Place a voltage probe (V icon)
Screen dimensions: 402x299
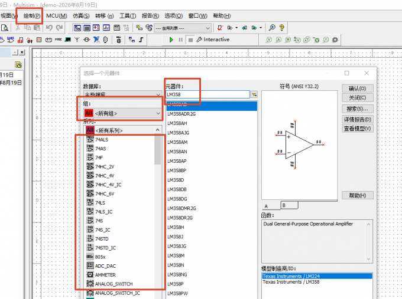tap(269, 40)
